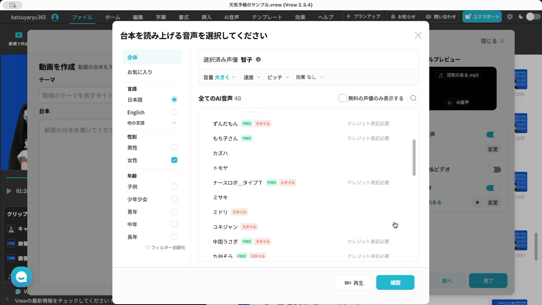
Task: Uncheck the 女性 gender checkbox
Action: click(x=174, y=160)
